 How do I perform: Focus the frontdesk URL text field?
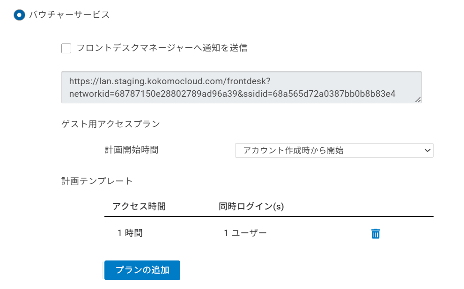click(241, 87)
